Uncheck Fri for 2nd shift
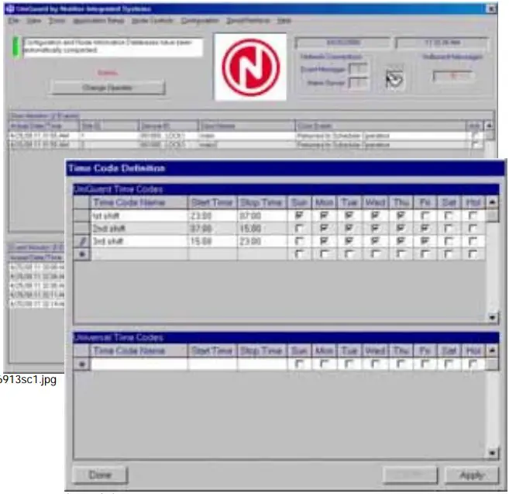The width and height of the screenshot is (509, 494). 425,229
